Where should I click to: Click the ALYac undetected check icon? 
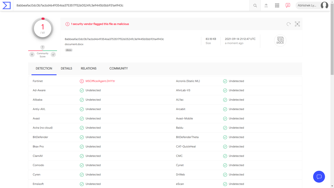225,100
